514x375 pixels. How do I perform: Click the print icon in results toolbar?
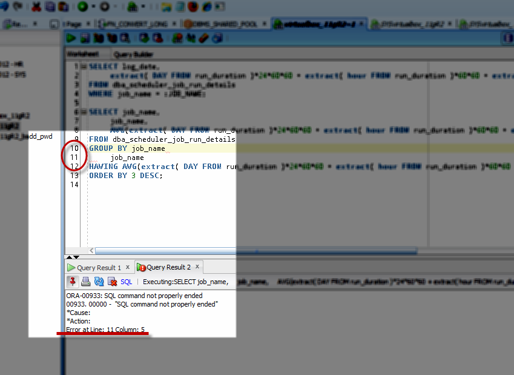[x=86, y=282]
